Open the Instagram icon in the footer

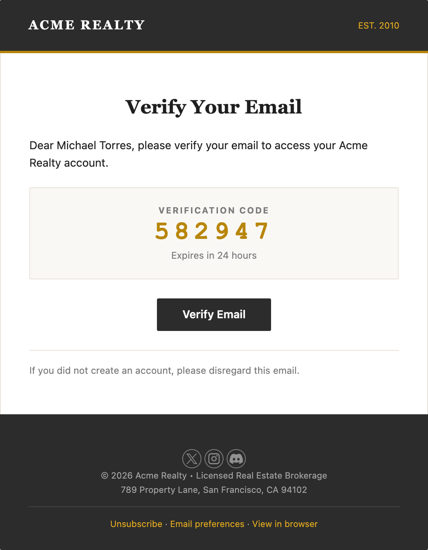(214, 459)
